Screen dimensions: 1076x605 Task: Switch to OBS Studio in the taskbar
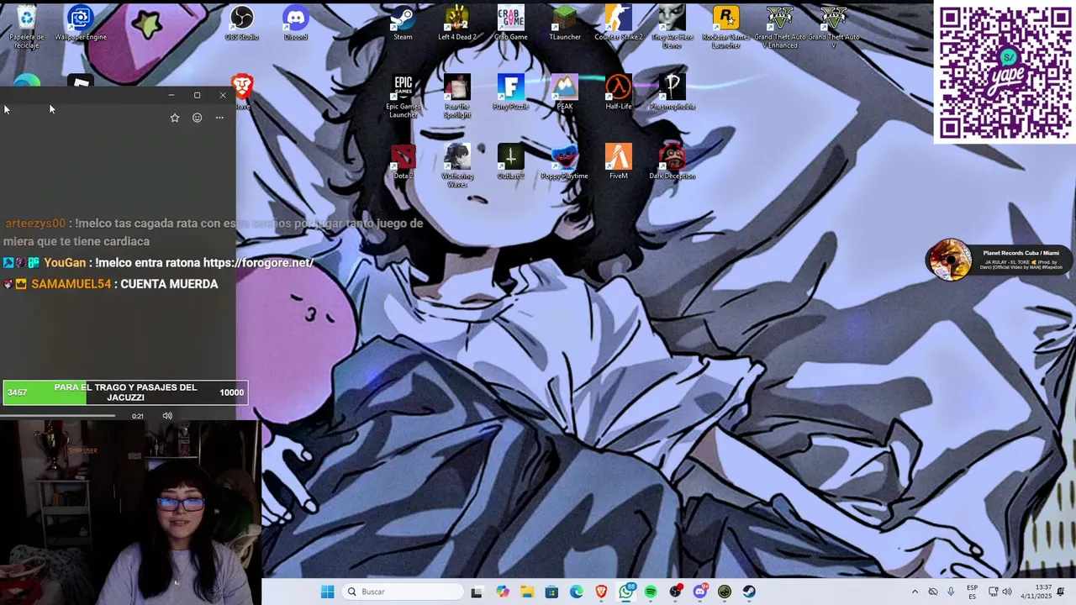pos(675,592)
